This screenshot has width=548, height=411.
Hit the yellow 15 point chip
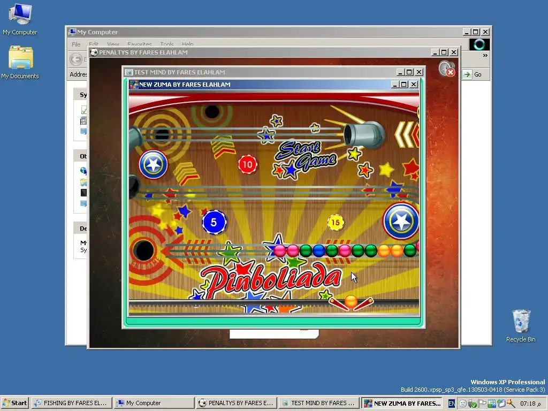point(336,222)
